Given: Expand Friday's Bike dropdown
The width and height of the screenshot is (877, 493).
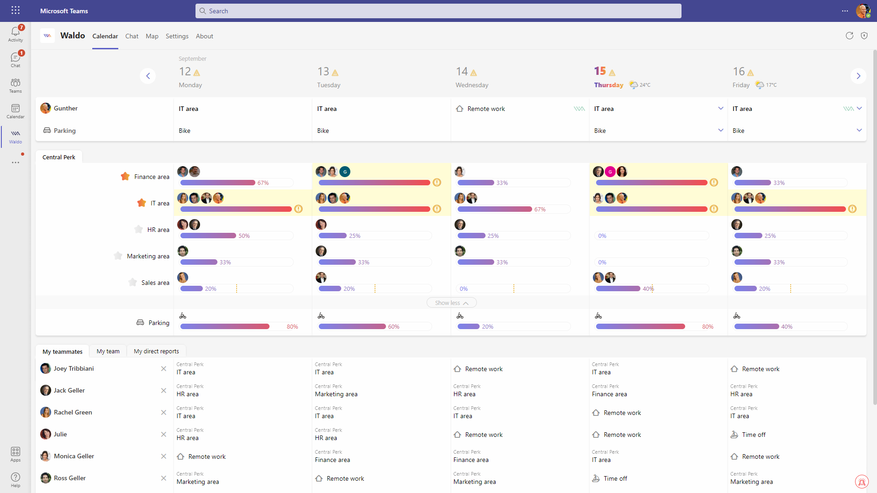Looking at the screenshot, I should coord(860,130).
